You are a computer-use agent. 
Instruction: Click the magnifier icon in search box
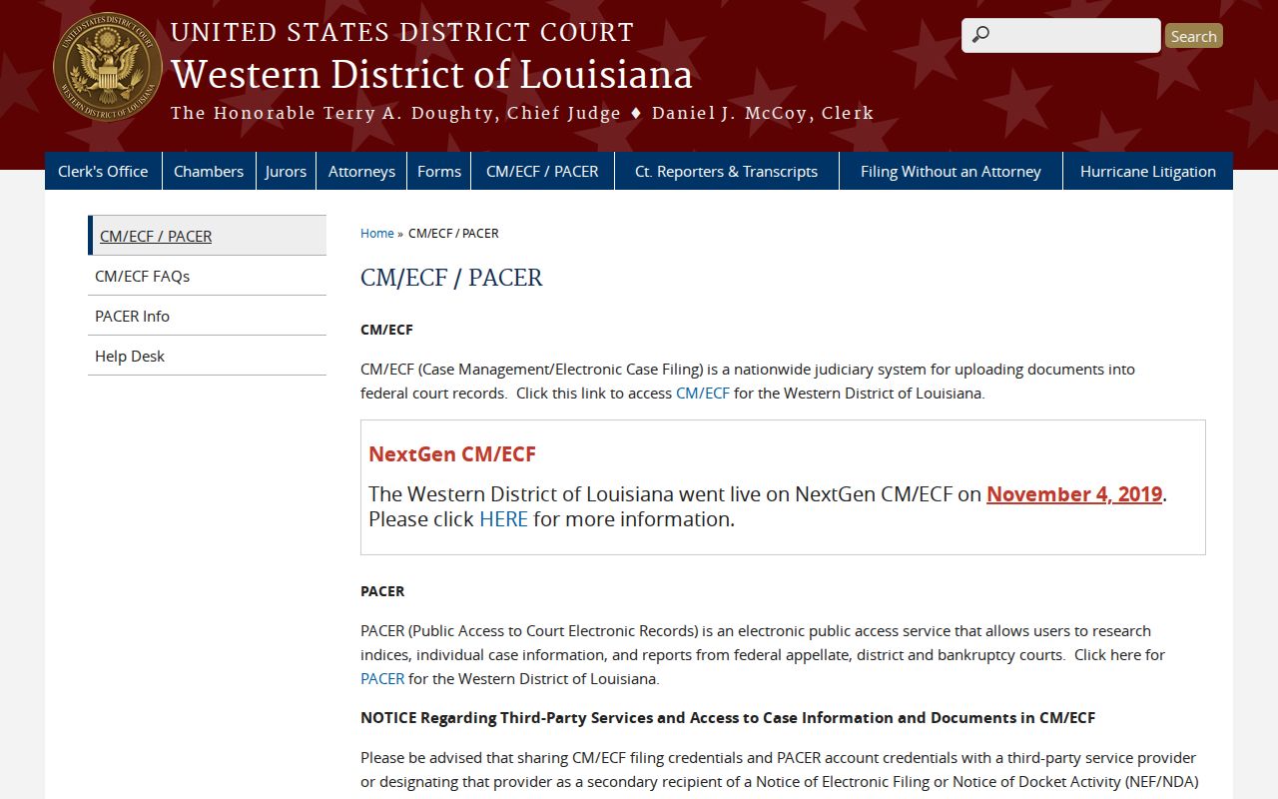[980, 35]
